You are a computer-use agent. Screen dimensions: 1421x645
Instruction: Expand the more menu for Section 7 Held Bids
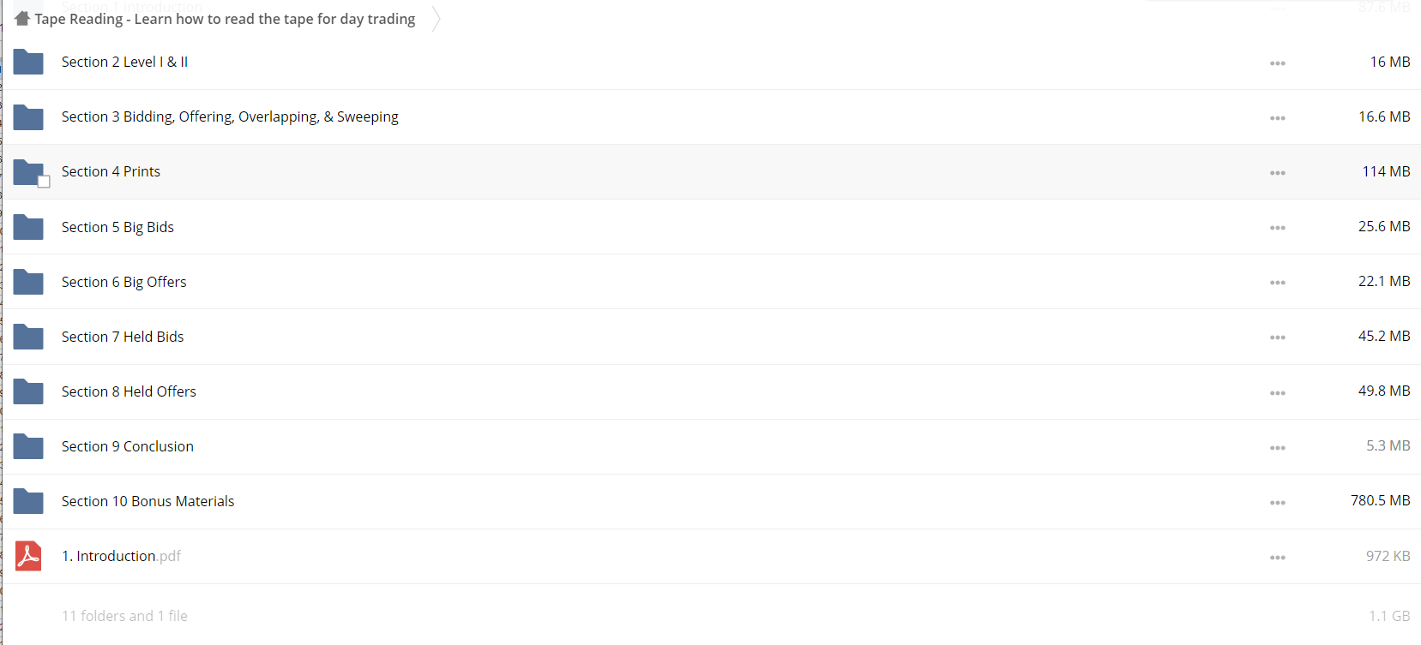click(x=1278, y=337)
